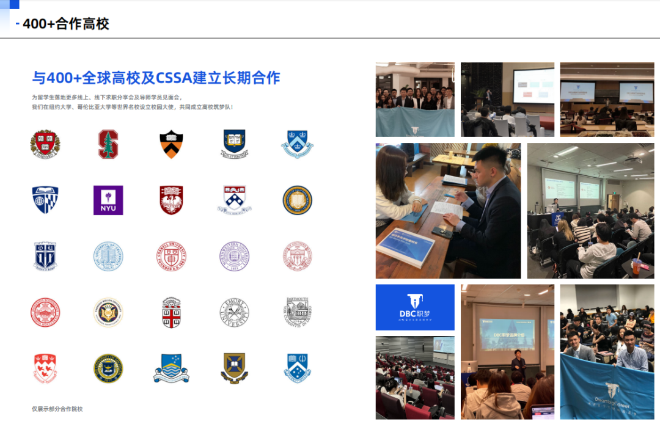Click the red Cornell University seal

(171, 256)
